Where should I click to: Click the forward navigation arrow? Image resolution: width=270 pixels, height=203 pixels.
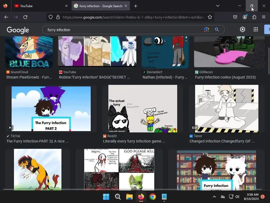tap(16, 17)
